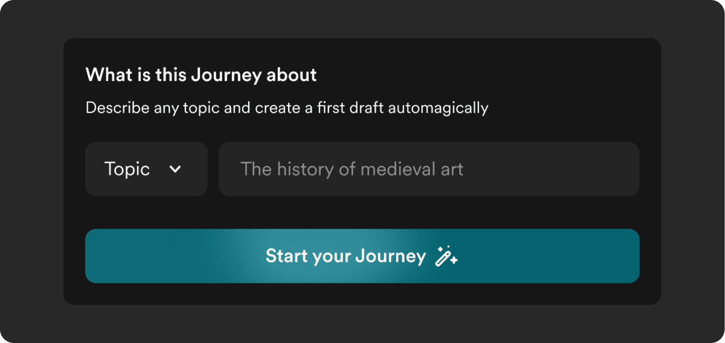Click the placeholder word 'history' in the input
Image resolution: width=725 pixels, height=343 pixels.
[305, 169]
